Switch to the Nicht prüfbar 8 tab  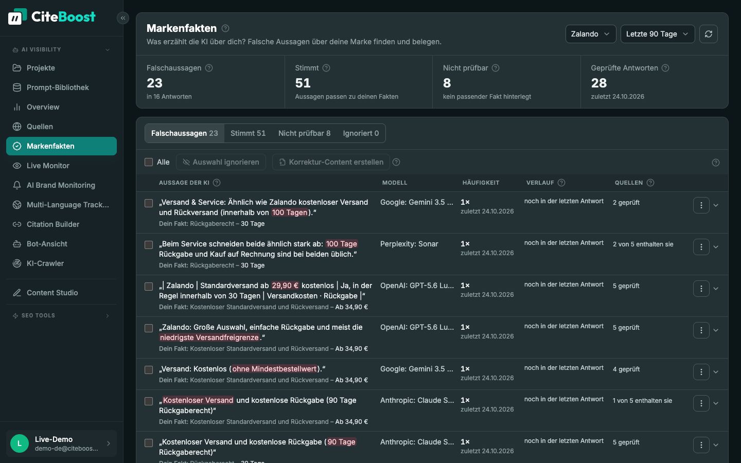(x=305, y=133)
